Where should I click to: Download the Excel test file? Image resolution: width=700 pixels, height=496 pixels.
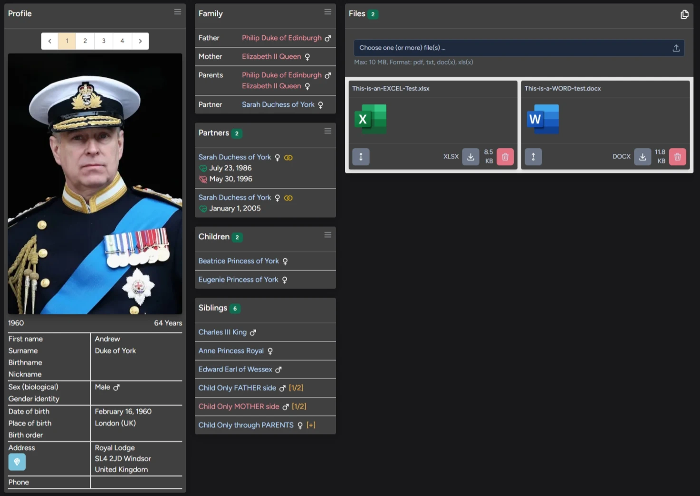(x=470, y=157)
